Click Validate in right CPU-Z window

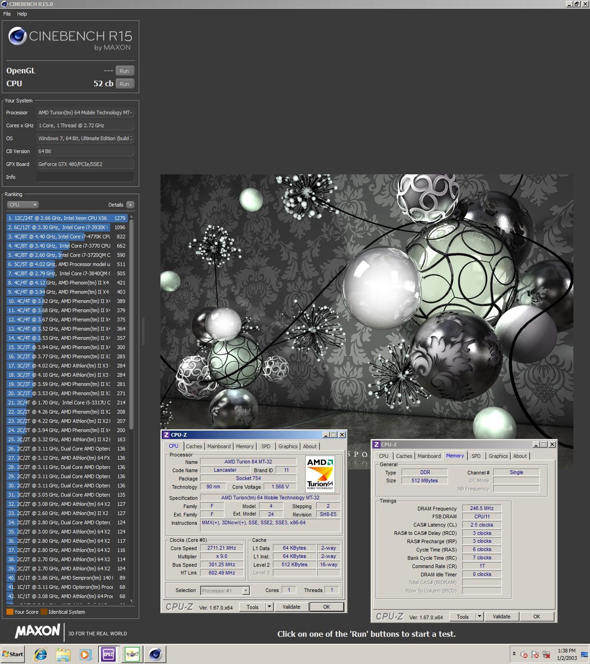pyautogui.click(x=501, y=617)
